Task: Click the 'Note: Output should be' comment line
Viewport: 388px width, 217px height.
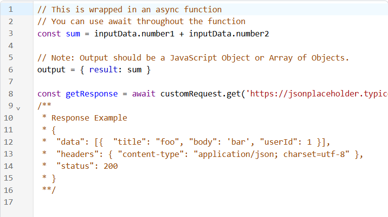Action: point(193,58)
